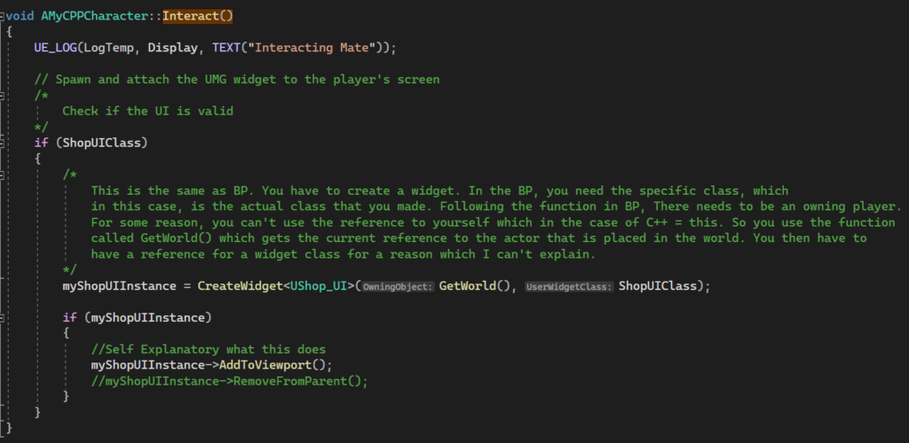Viewport: 909px width, 443px height.
Task: Collapse the if (ShopUIClass) block
Action: (3, 143)
